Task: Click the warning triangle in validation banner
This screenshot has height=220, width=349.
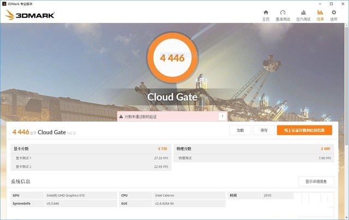Action: point(121,117)
